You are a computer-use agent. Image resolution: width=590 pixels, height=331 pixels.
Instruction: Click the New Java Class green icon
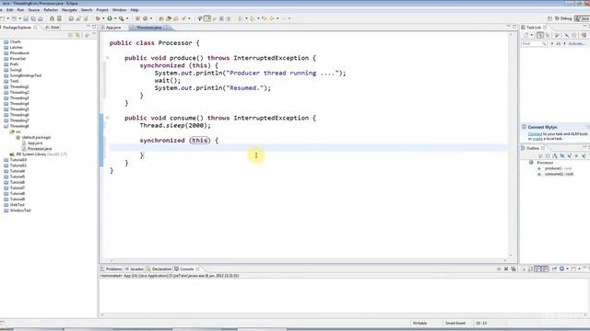(x=146, y=18)
